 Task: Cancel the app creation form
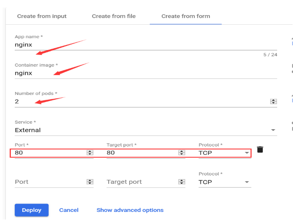69,210
